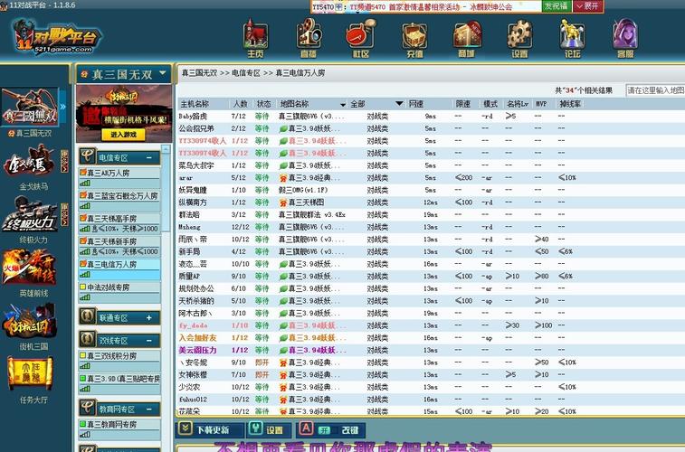Screen dimensions: 685x452
Task: Open the 地图名称 column dropdown arrow
Action: (x=343, y=104)
